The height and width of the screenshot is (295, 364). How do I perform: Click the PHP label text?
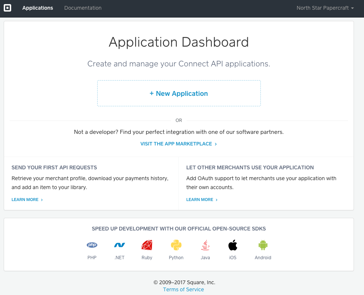pos(92,258)
